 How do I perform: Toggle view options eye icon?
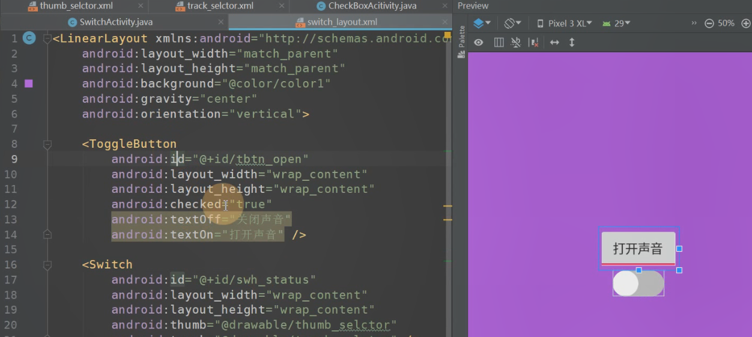point(479,43)
